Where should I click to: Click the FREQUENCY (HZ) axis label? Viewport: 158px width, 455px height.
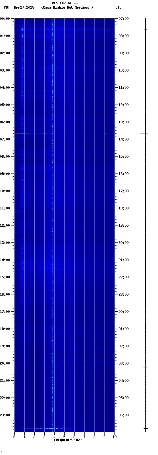[x=68, y=440]
